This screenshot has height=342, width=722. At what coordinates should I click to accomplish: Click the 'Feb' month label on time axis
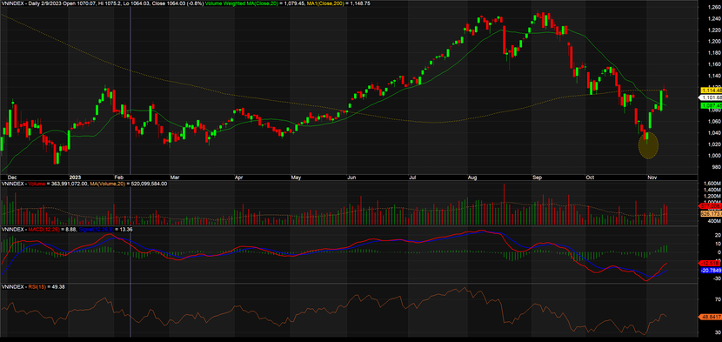(x=119, y=177)
